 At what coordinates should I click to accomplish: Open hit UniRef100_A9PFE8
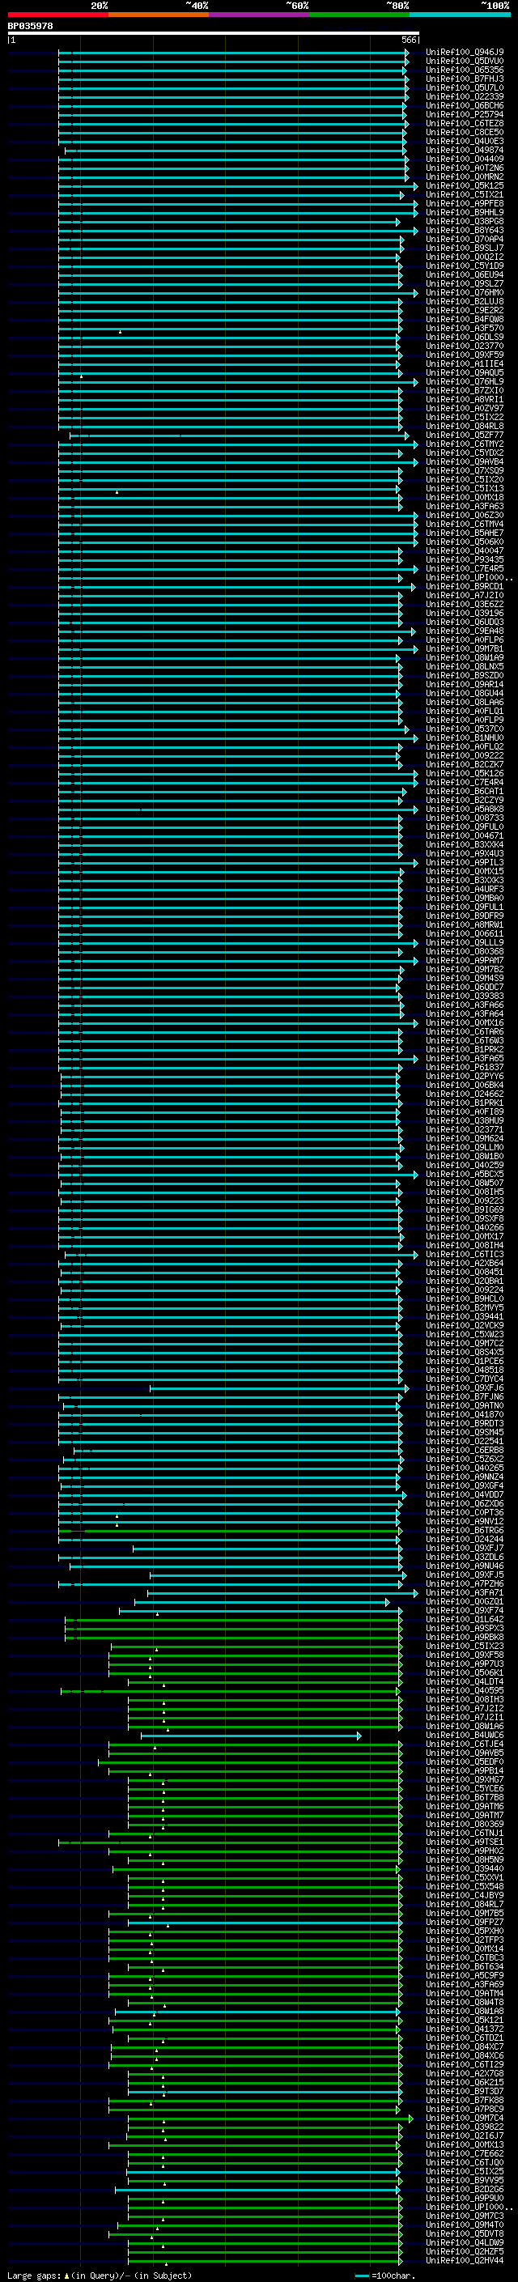coord(465,204)
